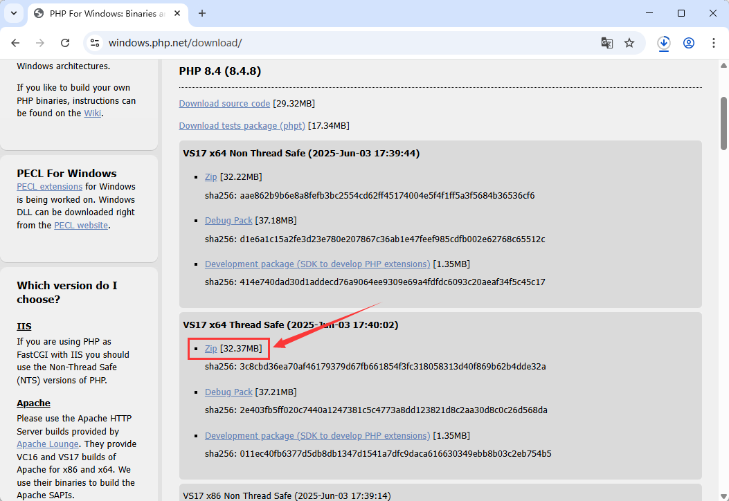Bookmark this page with the star icon

click(x=629, y=43)
